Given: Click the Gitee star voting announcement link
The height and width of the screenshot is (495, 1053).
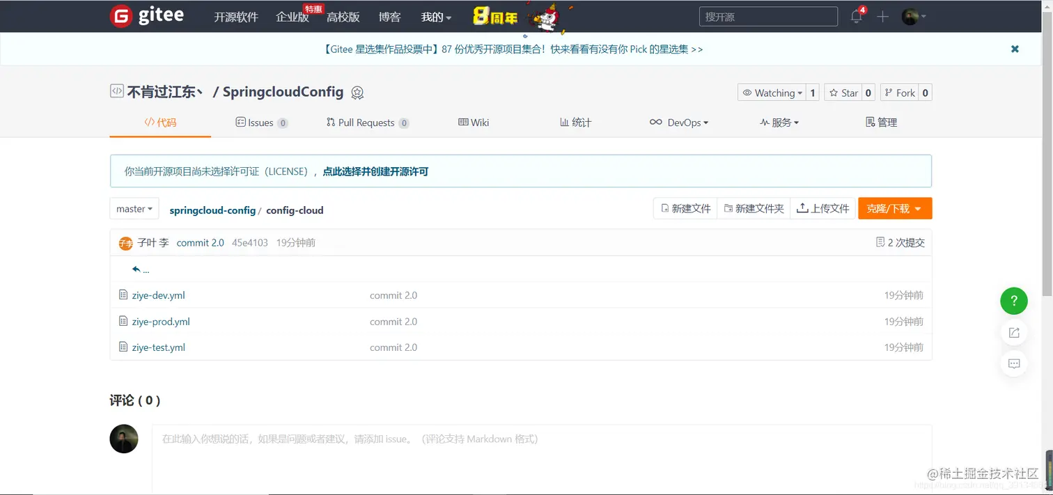Looking at the screenshot, I should [513, 49].
